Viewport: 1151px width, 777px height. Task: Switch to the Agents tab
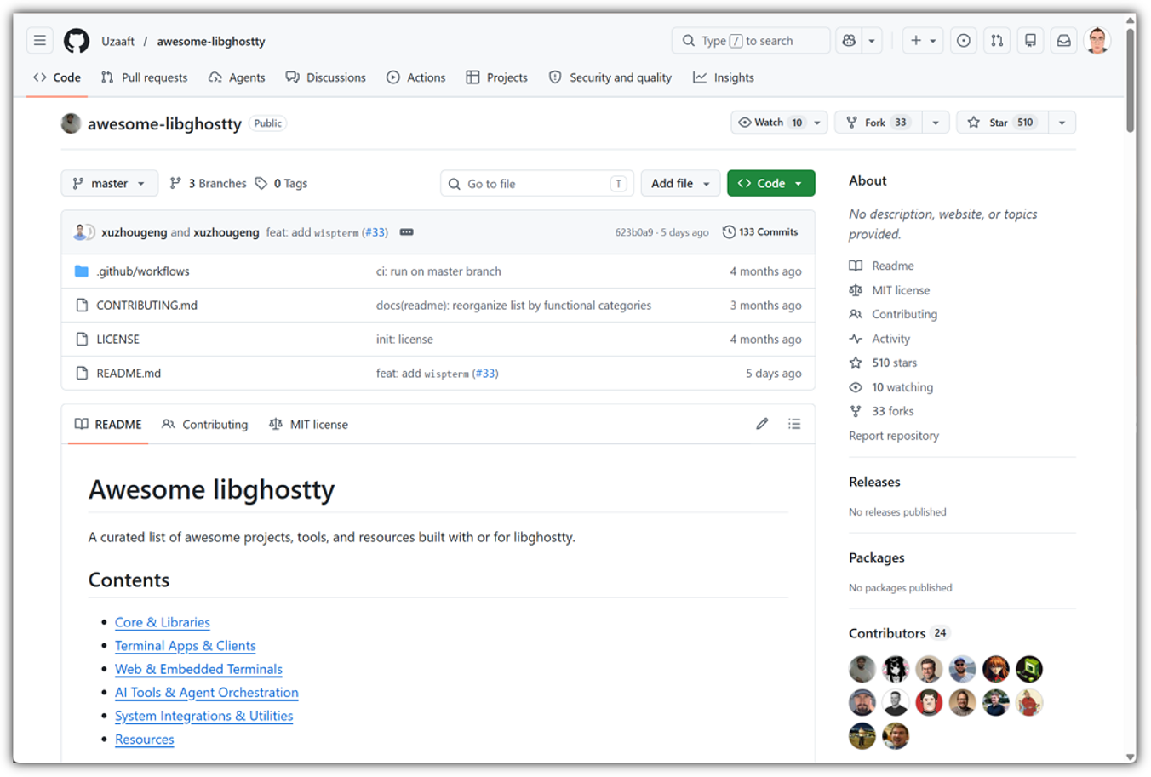click(237, 77)
